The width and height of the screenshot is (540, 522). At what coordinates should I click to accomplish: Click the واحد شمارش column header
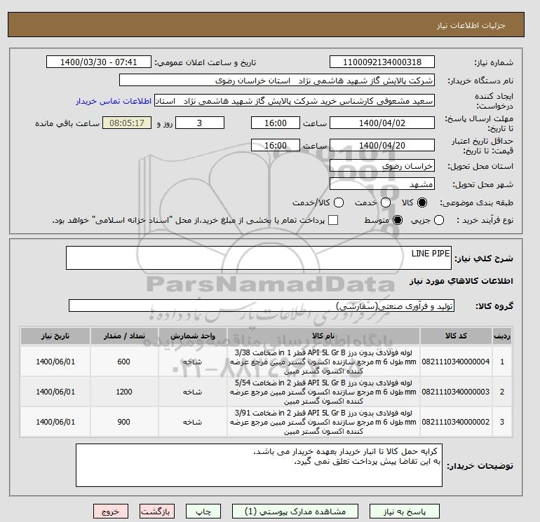pos(193,336)
